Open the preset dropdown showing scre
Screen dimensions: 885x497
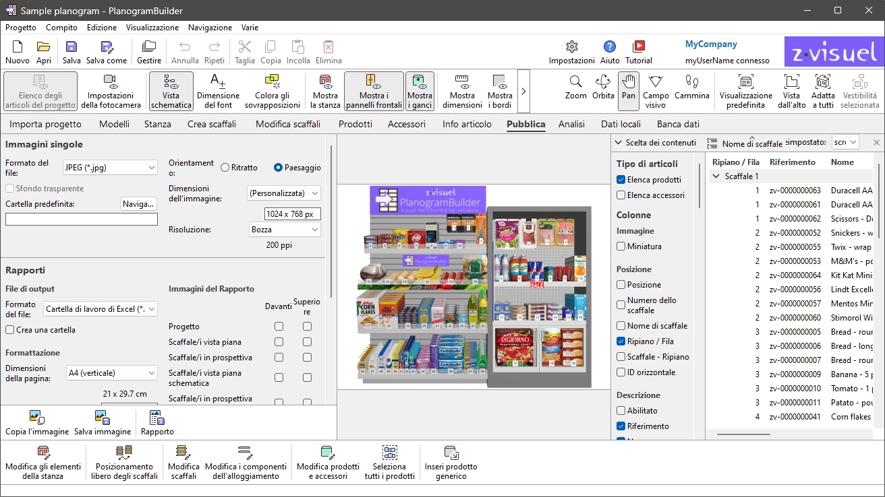pos(845,142)
